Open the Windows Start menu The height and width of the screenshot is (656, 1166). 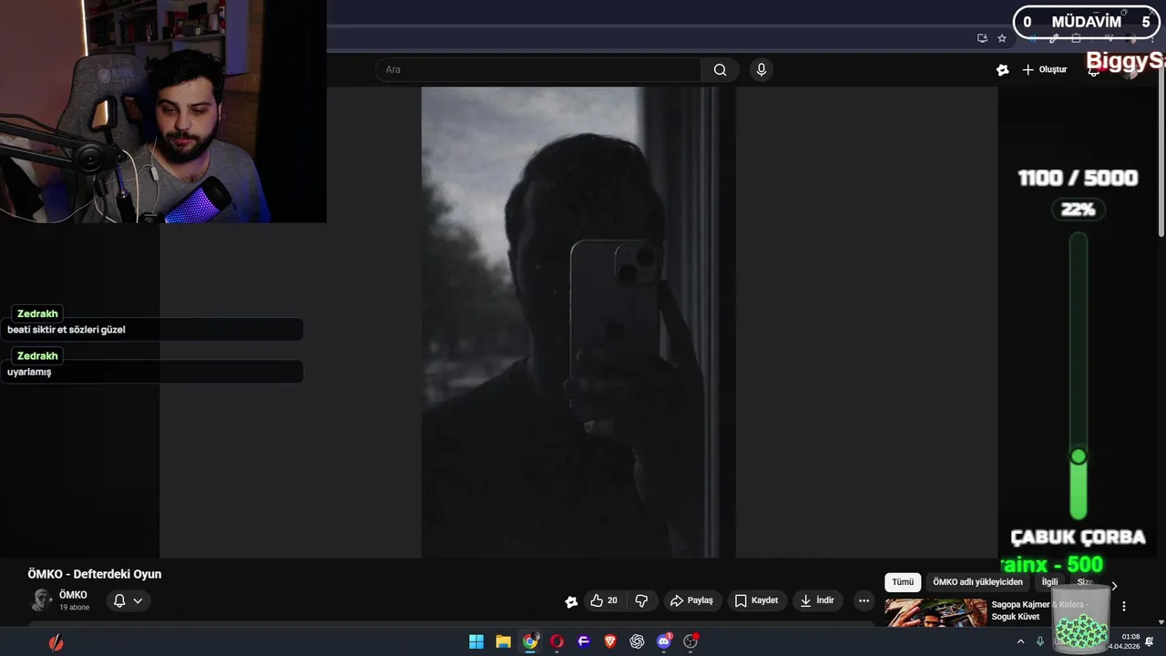[476, 641]
